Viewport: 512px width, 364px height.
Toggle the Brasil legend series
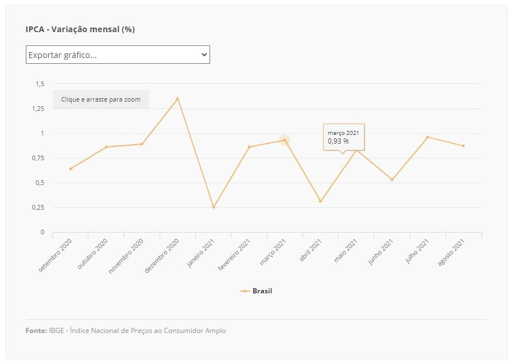pos(256,291)
